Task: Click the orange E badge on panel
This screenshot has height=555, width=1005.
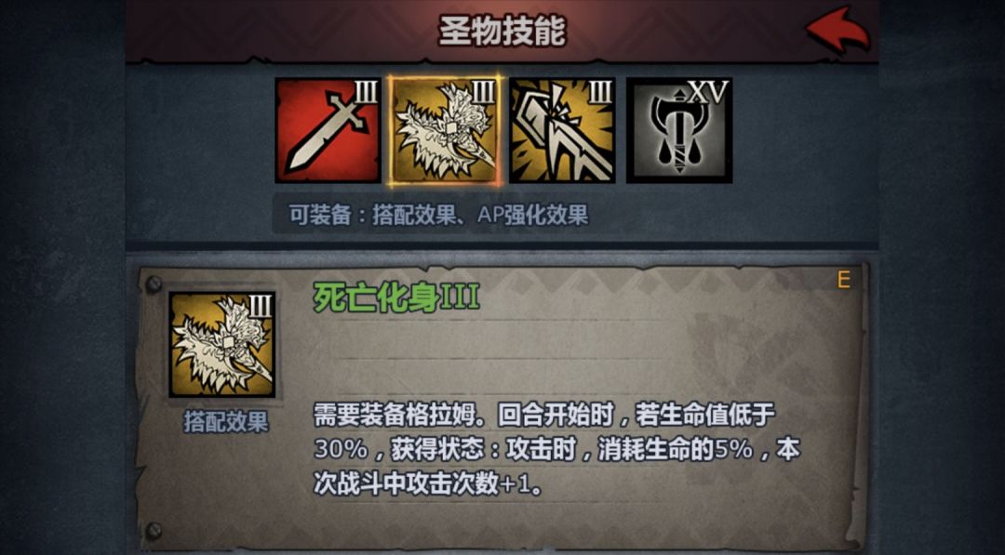Action: coord(843,280)
